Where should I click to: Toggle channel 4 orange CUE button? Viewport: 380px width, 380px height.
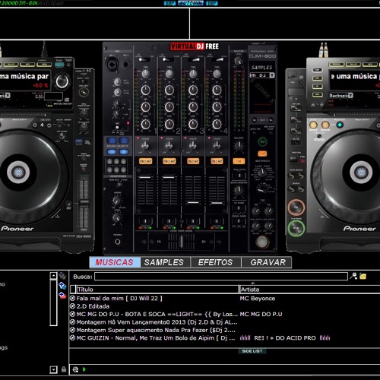point(217,161)
